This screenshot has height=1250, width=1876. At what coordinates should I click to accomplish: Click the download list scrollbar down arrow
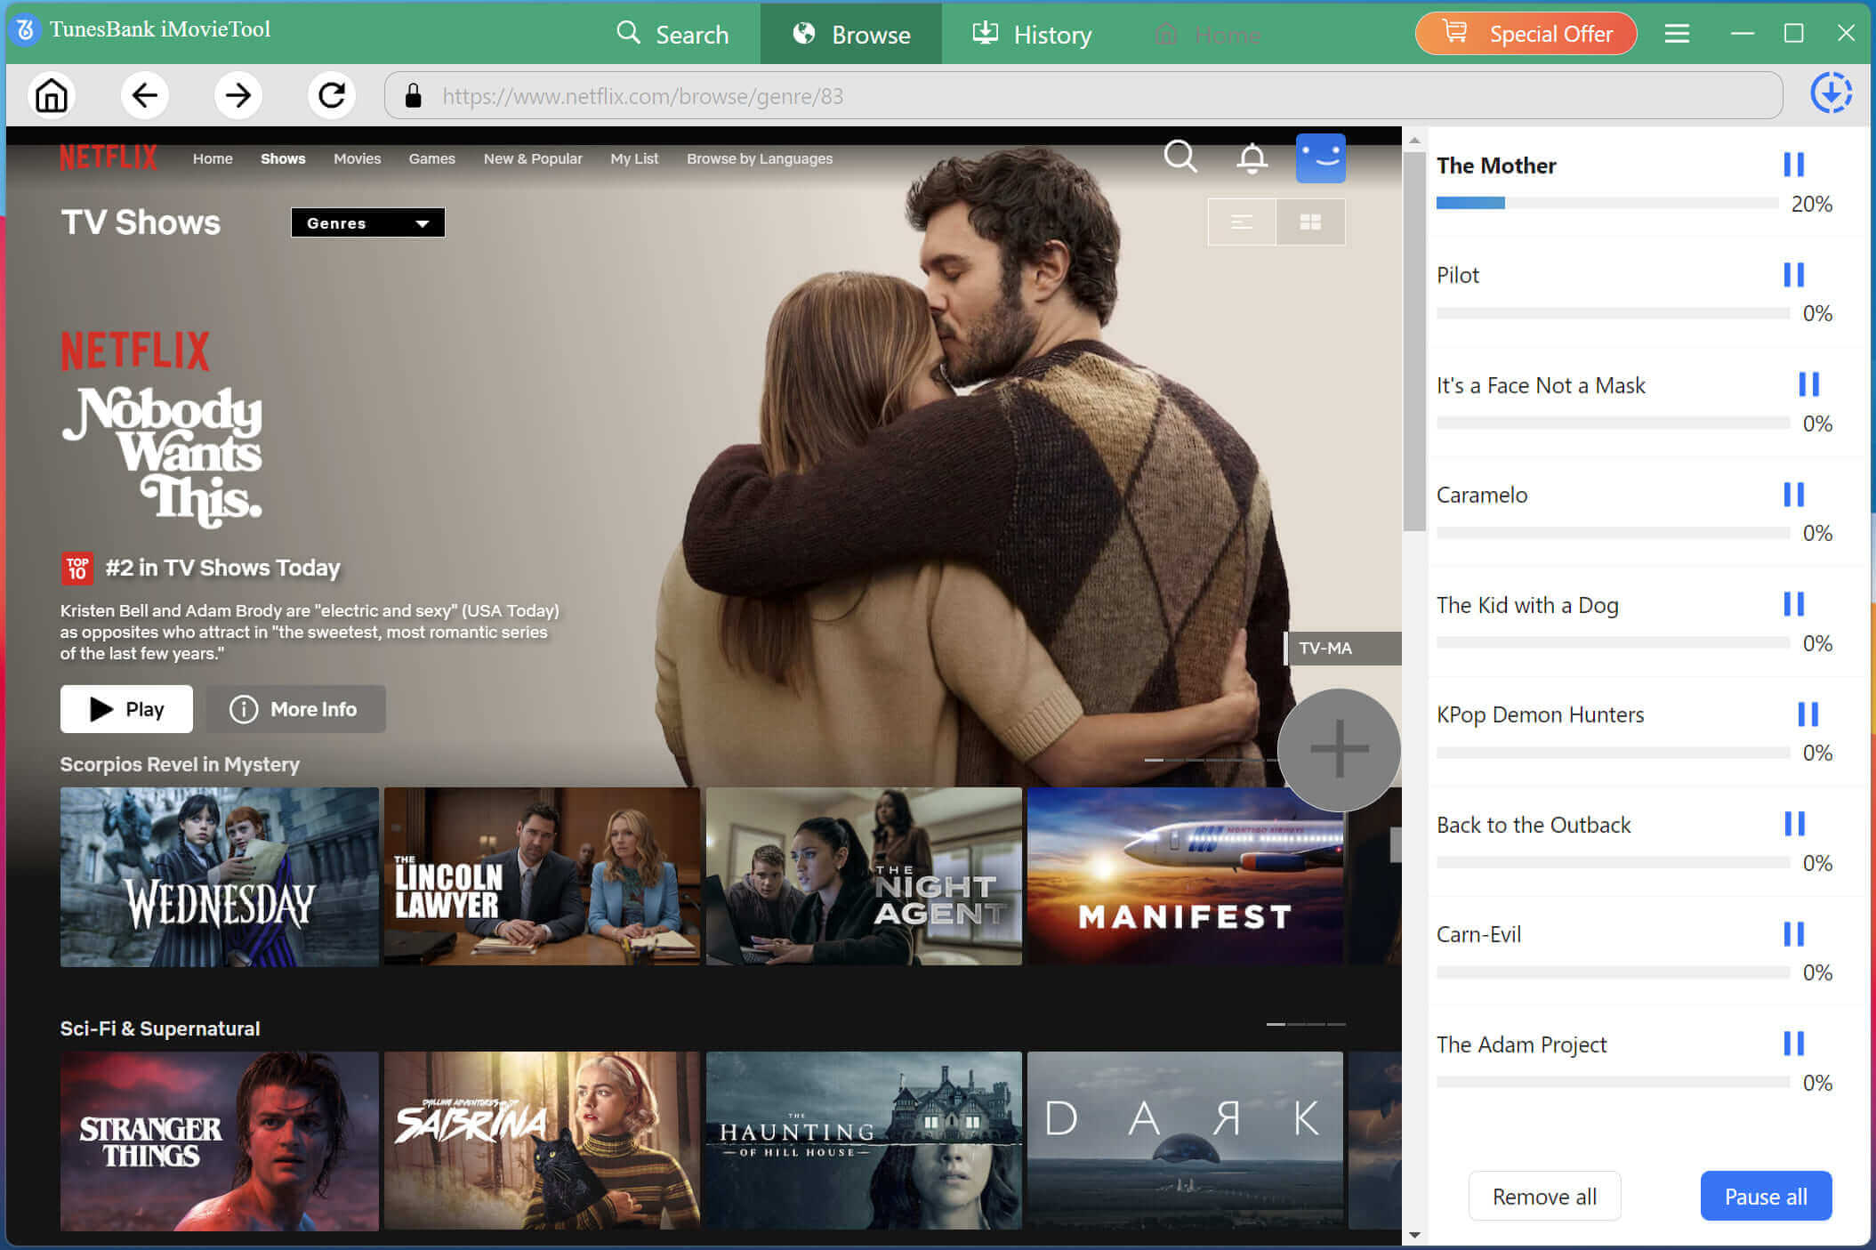1414,1235
